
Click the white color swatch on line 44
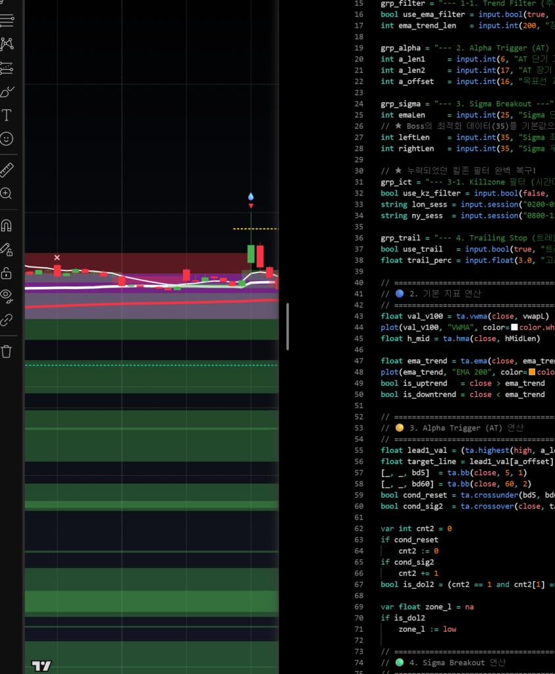pos(514,328)
